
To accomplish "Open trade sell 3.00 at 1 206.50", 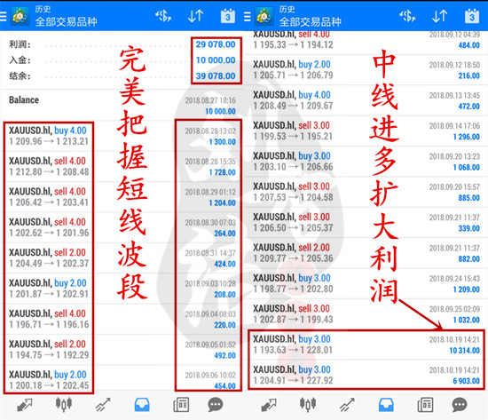I will tap(366, 223).
